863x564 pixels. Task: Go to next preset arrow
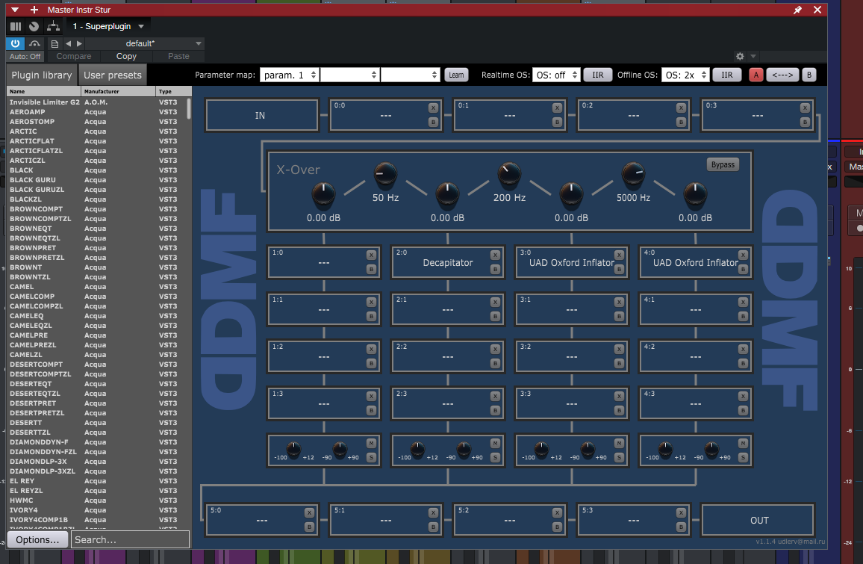[x=79, y=43]
